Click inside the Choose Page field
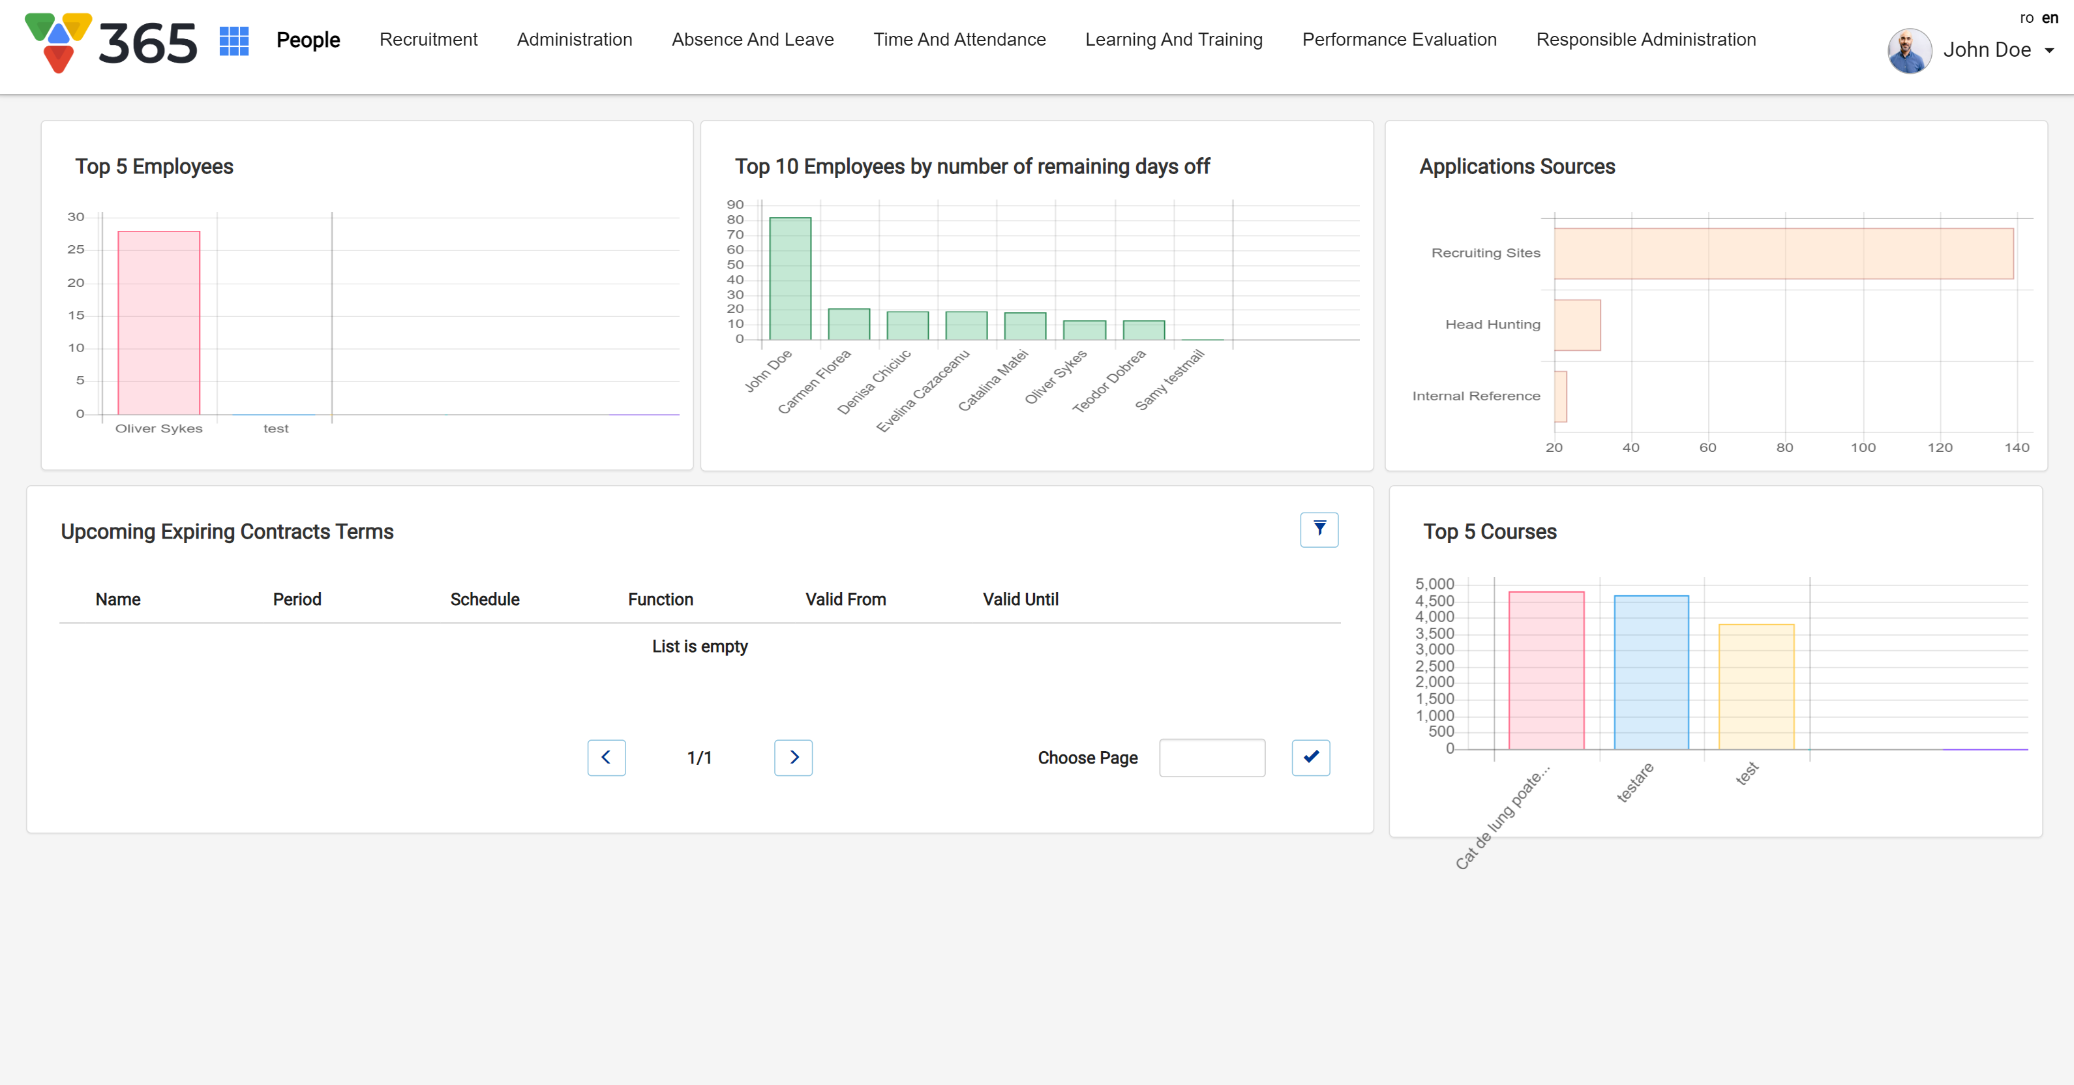Image resolution: width=2074 pixels, height=1085 pixels. tap(1212, 758)
